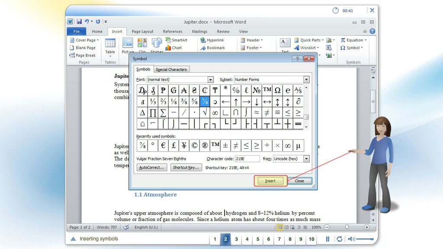Switch to the References tab
This screenshot has height=249, width=443.
[173, 31]
